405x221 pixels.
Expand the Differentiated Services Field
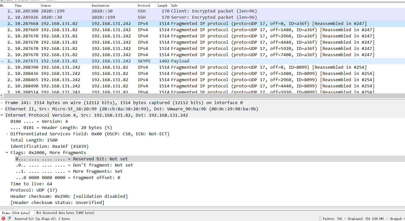click(x=7, y=134)
